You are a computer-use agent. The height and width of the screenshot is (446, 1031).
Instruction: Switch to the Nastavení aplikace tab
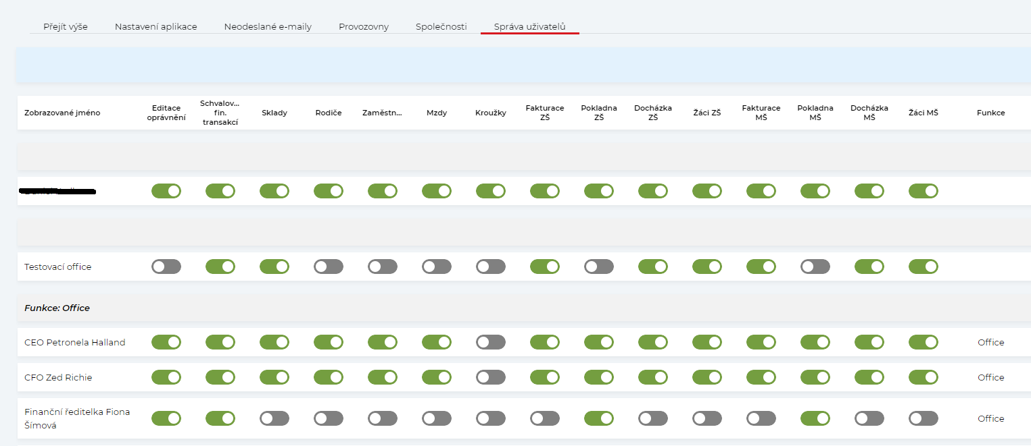pos(155,27)
